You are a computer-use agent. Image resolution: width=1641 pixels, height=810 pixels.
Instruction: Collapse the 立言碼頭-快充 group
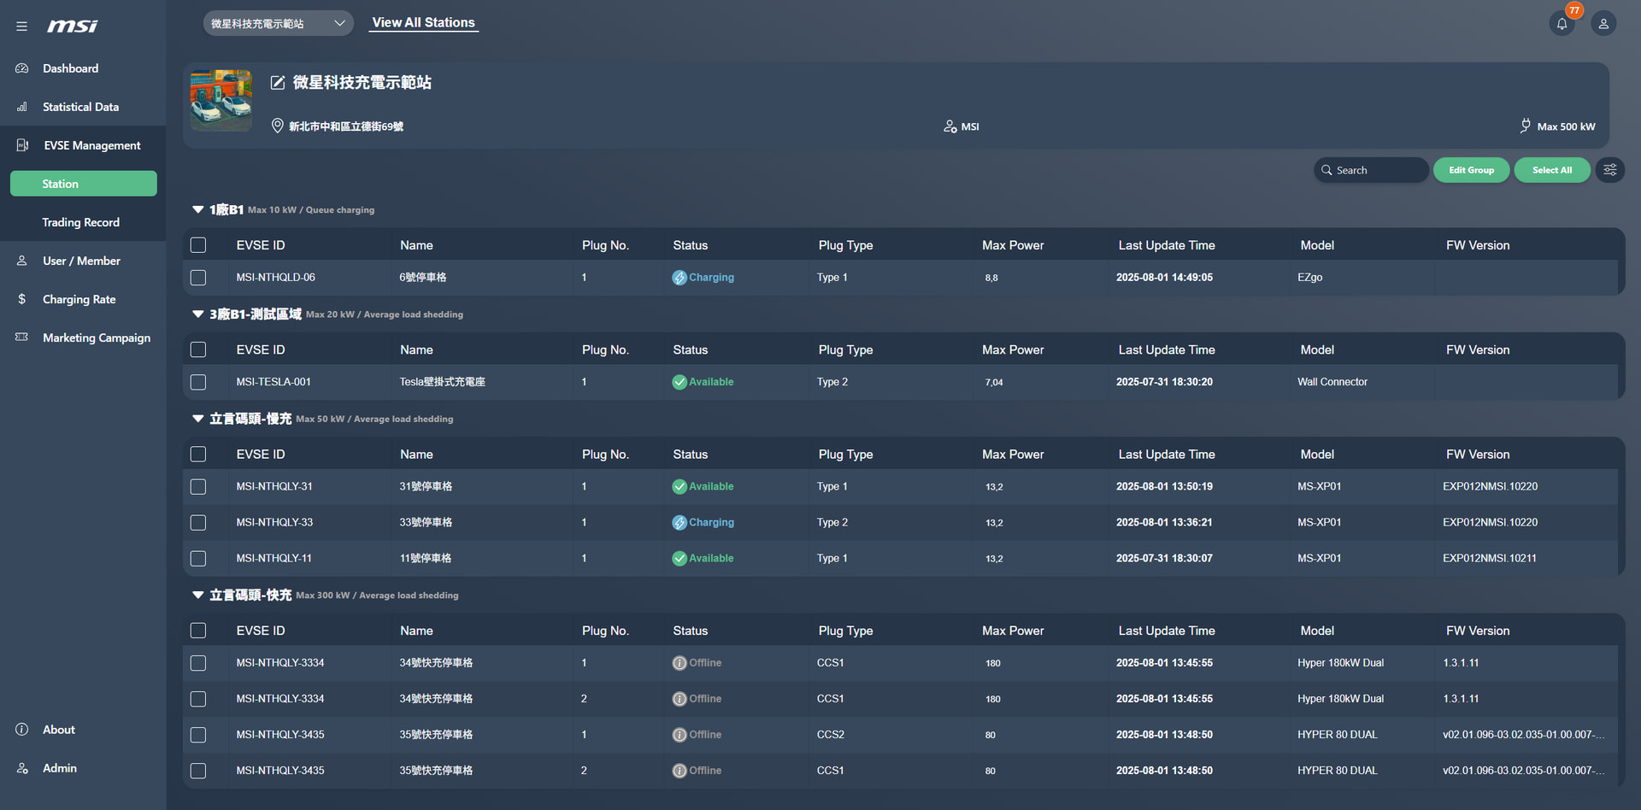[x=198, y=595]
